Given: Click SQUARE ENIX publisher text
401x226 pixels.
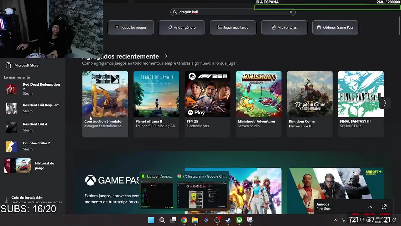Looking at the screenshot, I should click(351, 126).
